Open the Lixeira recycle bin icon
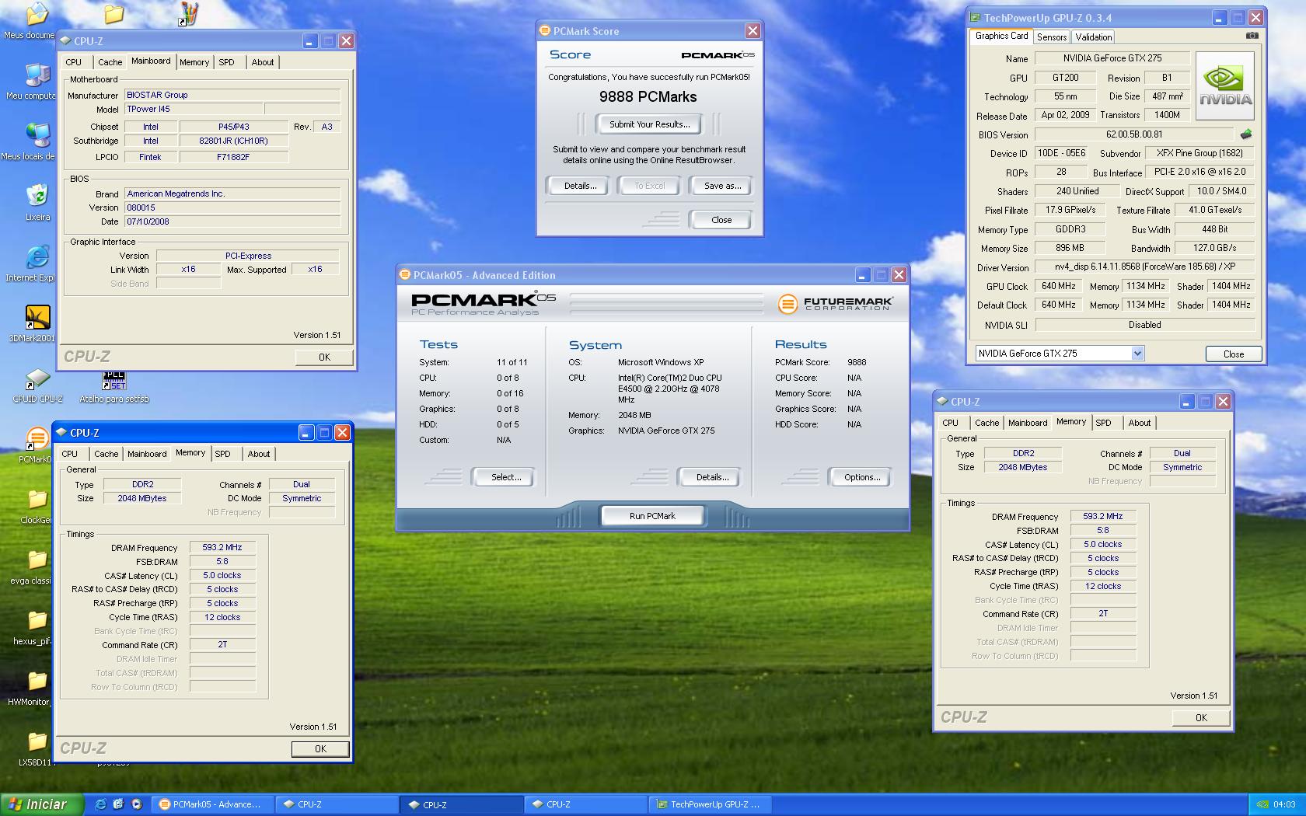The height and width of the screenshot is (816, 1306). pos(37,196)
